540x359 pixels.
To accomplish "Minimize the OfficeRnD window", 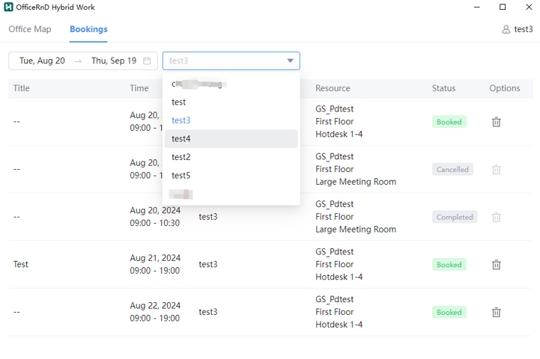I will click(476, 7).
